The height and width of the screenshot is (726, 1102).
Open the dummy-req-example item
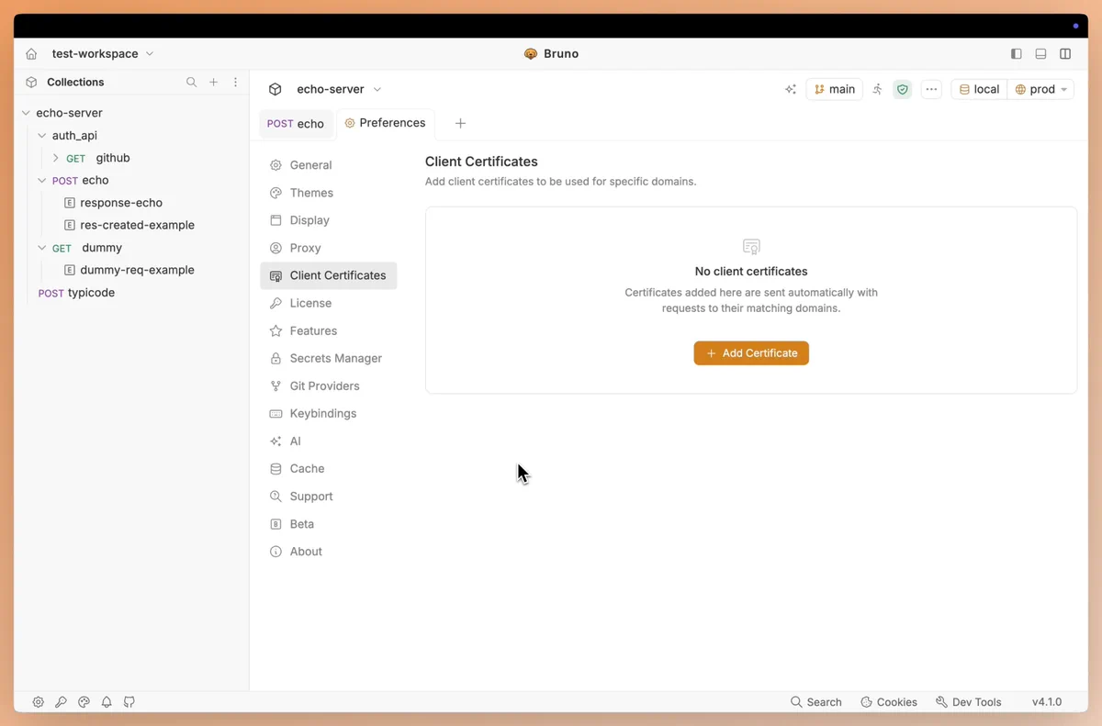137,270
